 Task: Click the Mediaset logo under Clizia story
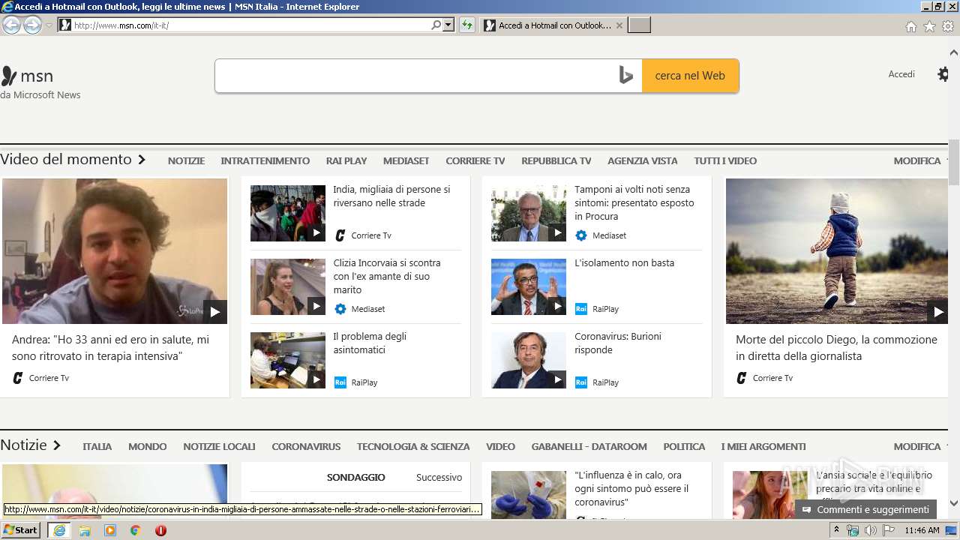point(340,309)
